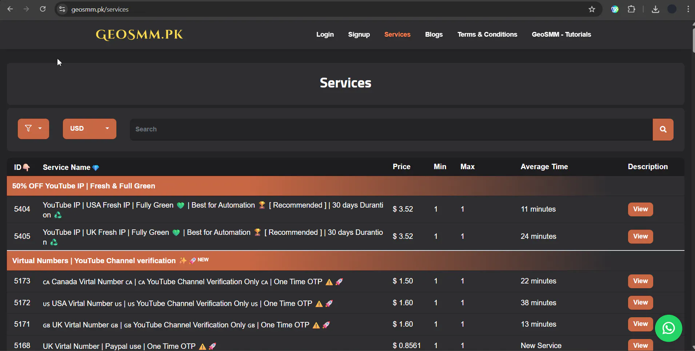This screenshot has height=351, width=695.
Task: Click the Min column header
Action: pos(440,167)
